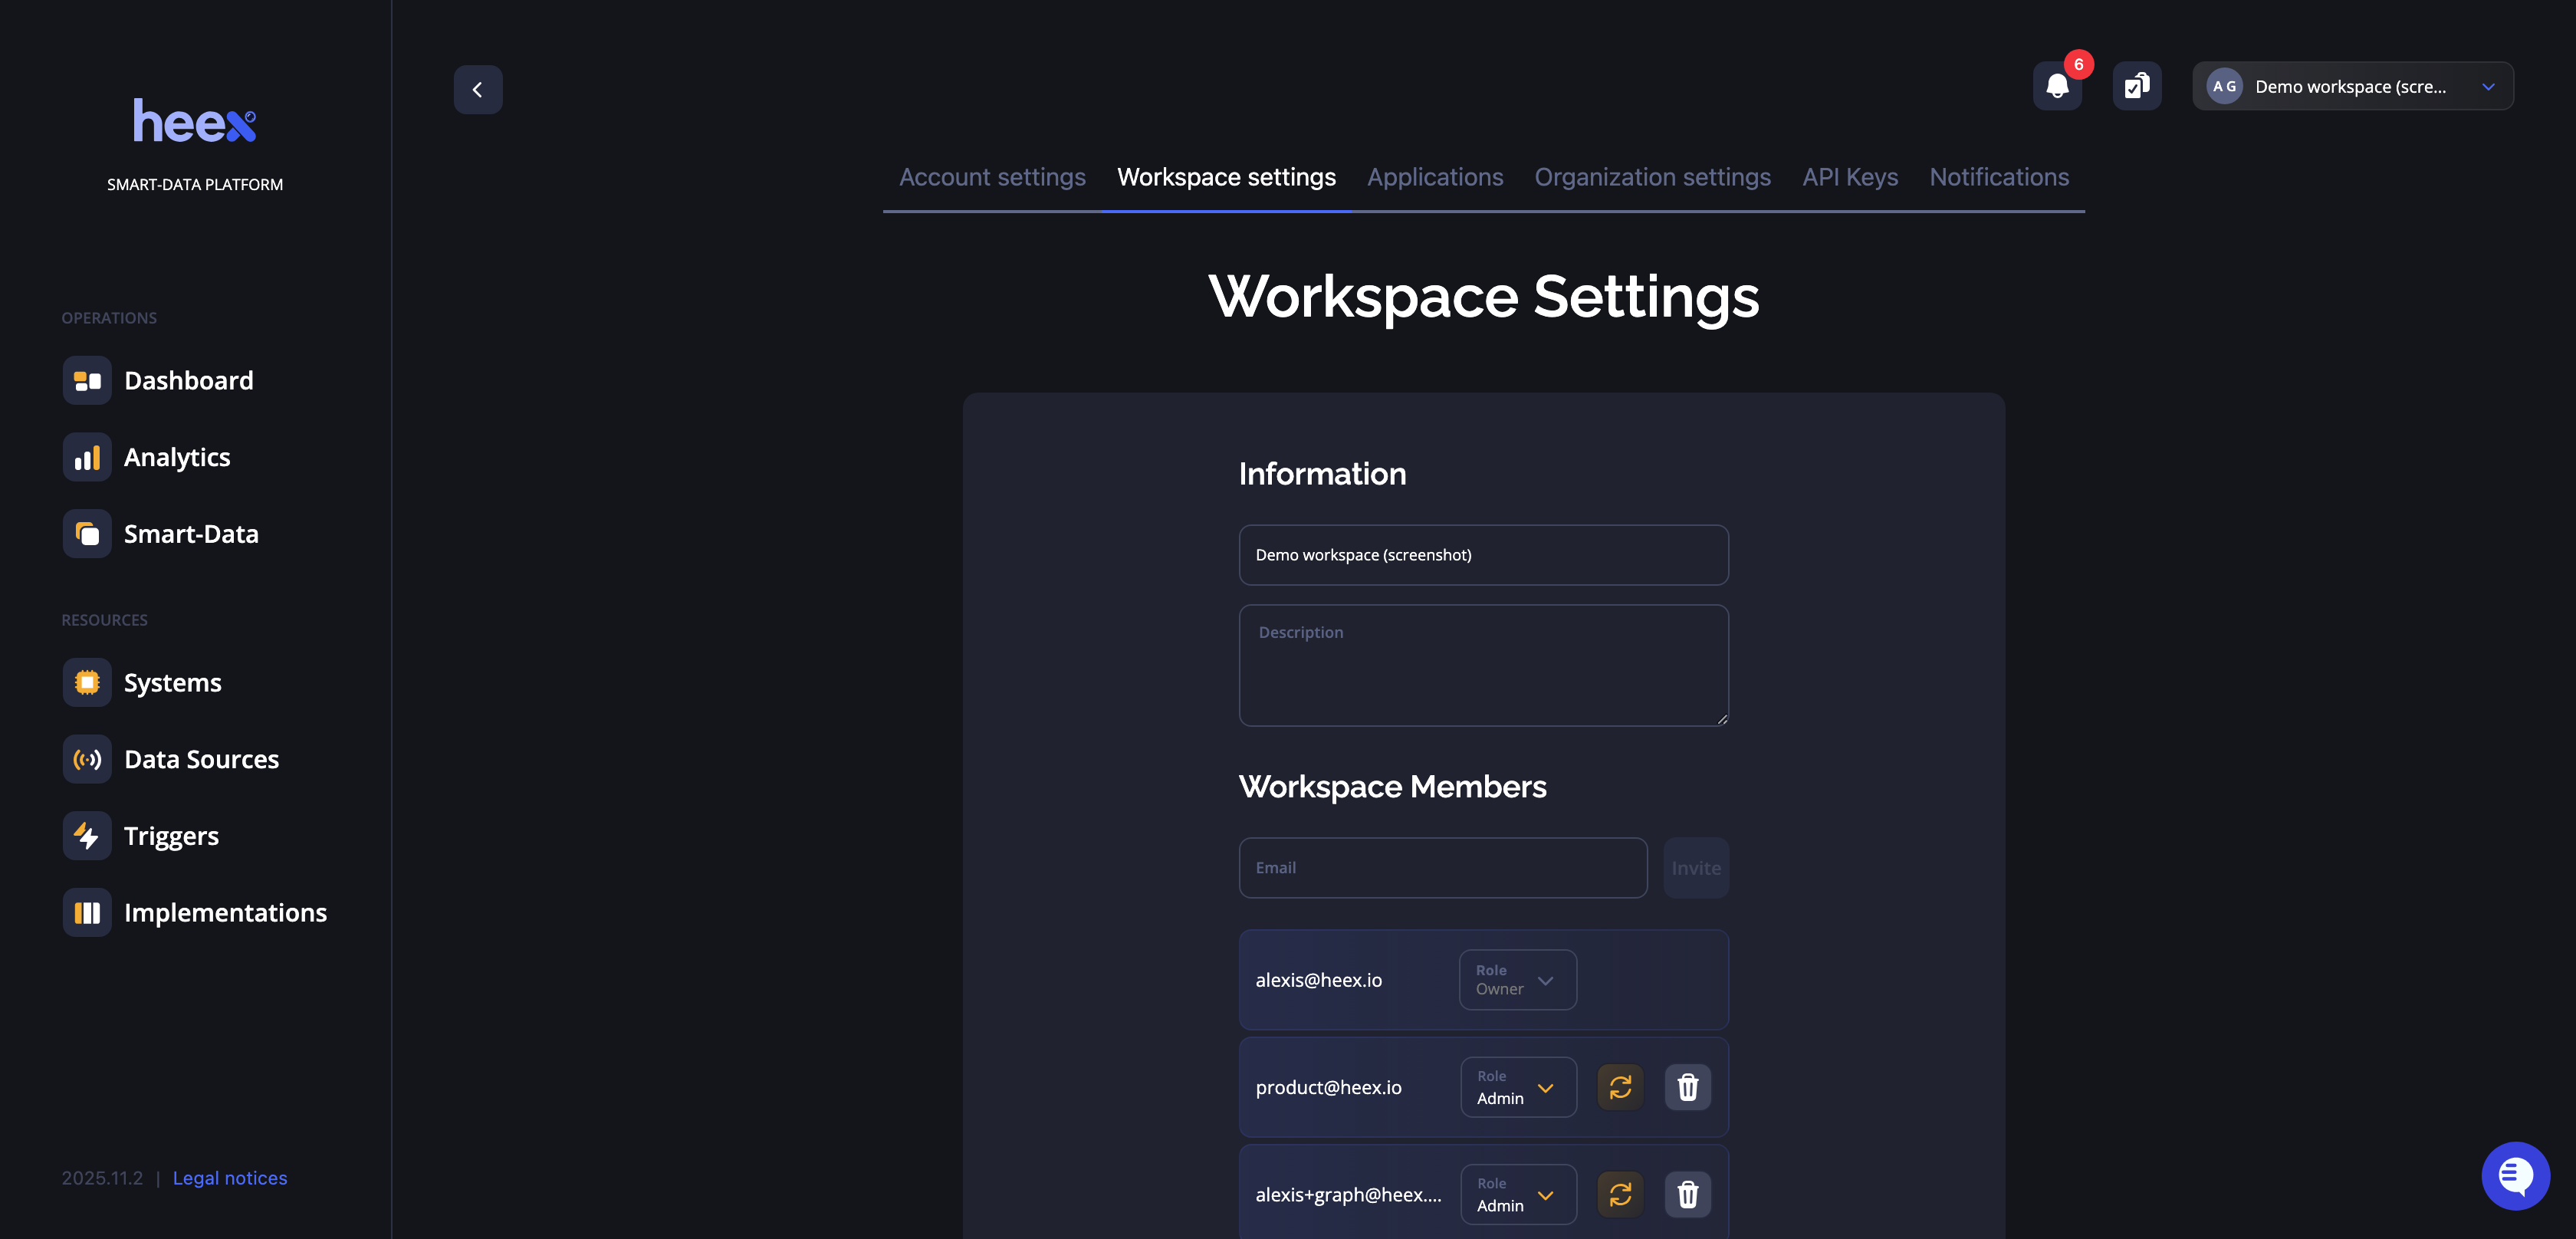The width and height of the screenshot is (2576, 1239).
Task: Click the back arrow above Workspace Settings
Action: pyautogui.click(x=478, y=89)
